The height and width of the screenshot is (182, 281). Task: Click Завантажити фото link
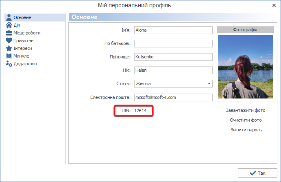coord(245,110)
